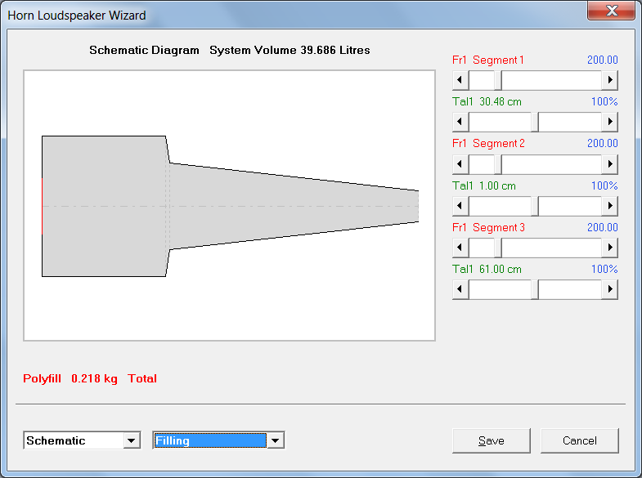
Task: Click left arrow of Fr1 Segment 3 slider
Action: [x=460, y=248]
